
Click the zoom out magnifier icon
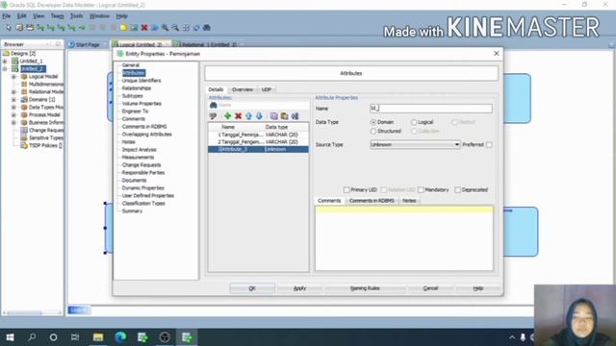(175, 28)
